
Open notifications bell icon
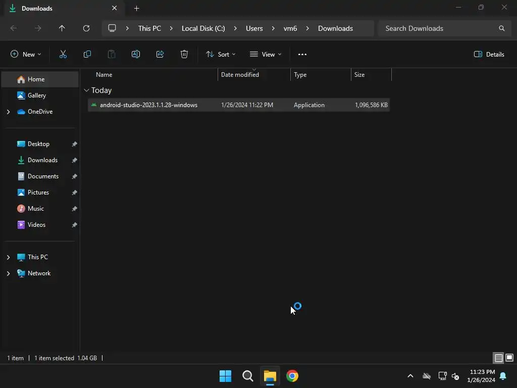click(x=503, y=376)
